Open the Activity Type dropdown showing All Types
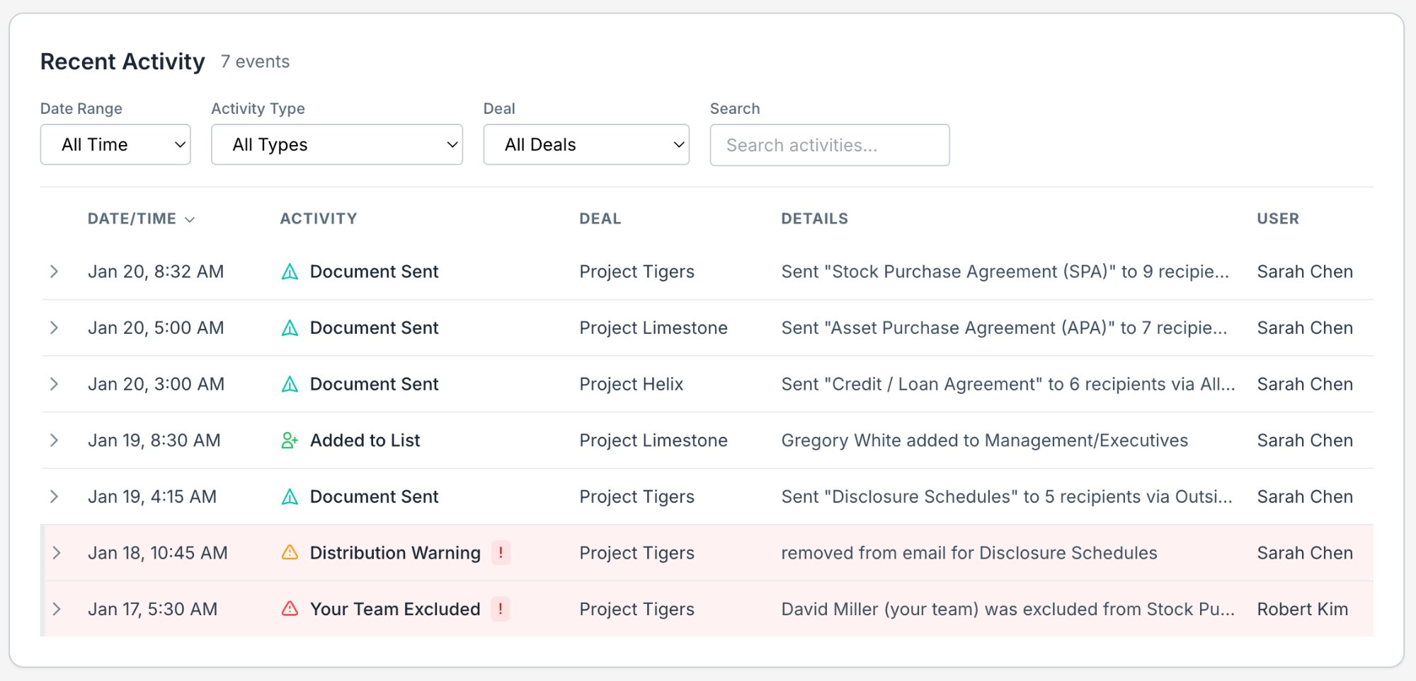Viewport: 1416px width, 681px height. [x=337, y=144]
